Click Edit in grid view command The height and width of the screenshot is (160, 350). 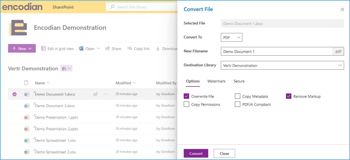coord(57,48)
